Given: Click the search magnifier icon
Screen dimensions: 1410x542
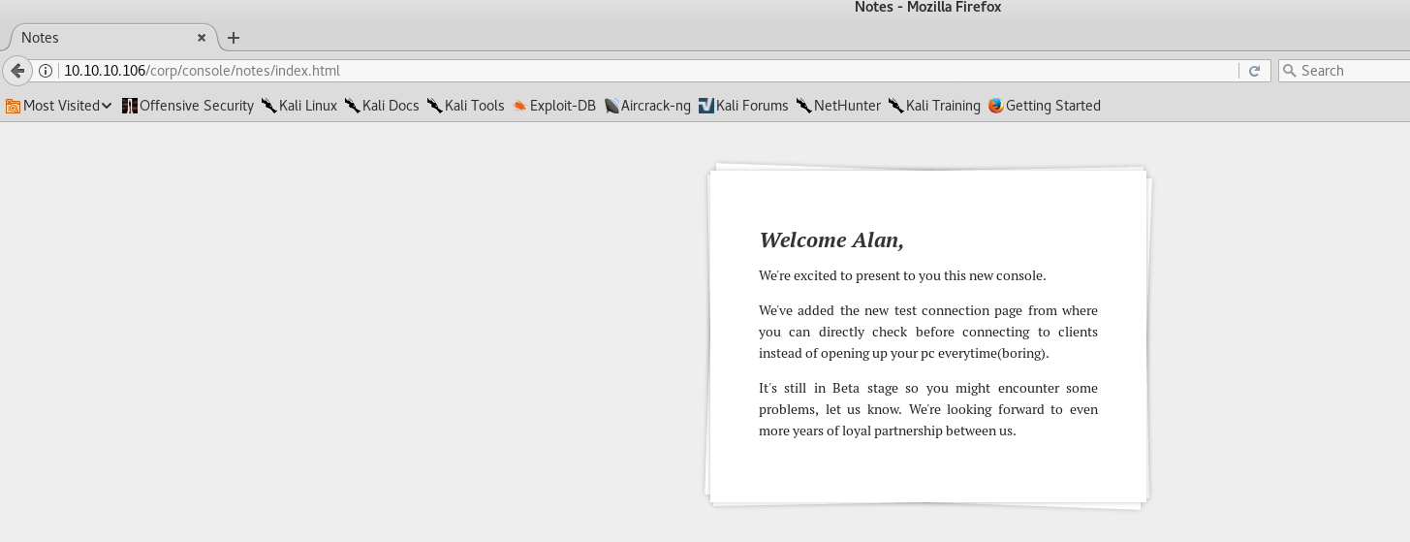Looking at the screenshot, I should [1290, 71].
